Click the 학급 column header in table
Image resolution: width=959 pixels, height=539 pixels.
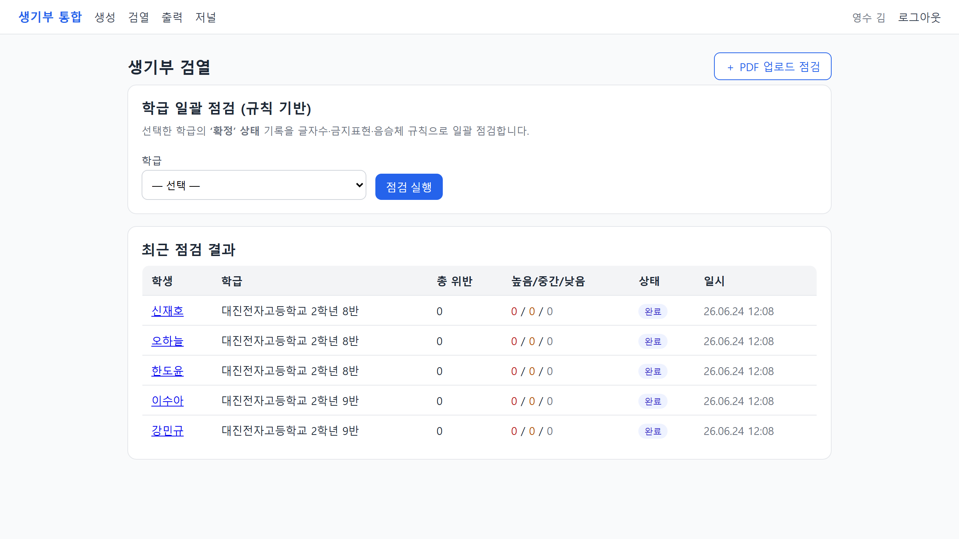[x=232, y=281]
